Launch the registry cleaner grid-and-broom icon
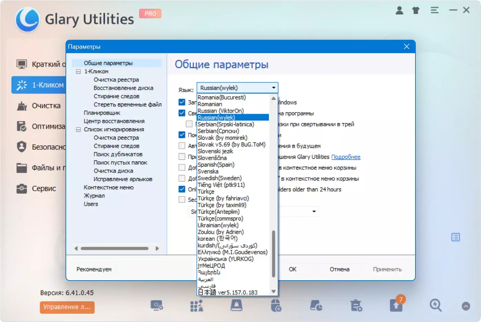481x322 pixels. pyautogui.click(x=197, y=305)
